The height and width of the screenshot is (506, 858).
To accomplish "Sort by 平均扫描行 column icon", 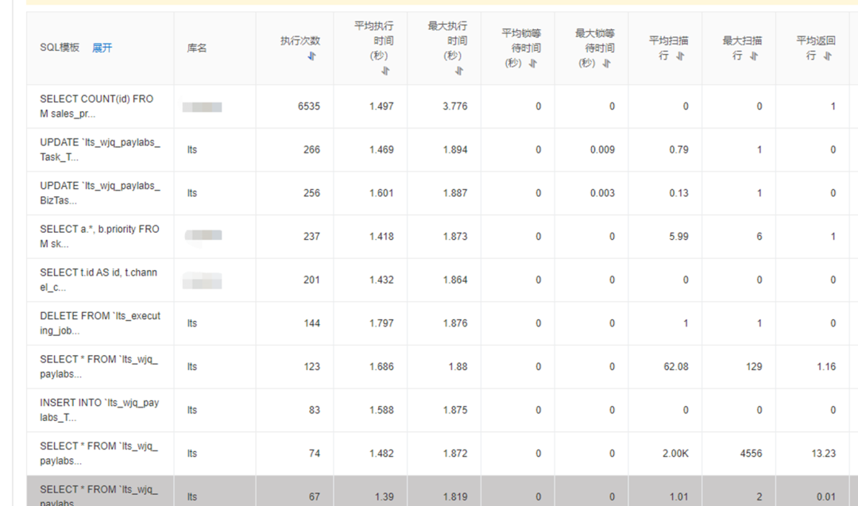I will point(680,56).
